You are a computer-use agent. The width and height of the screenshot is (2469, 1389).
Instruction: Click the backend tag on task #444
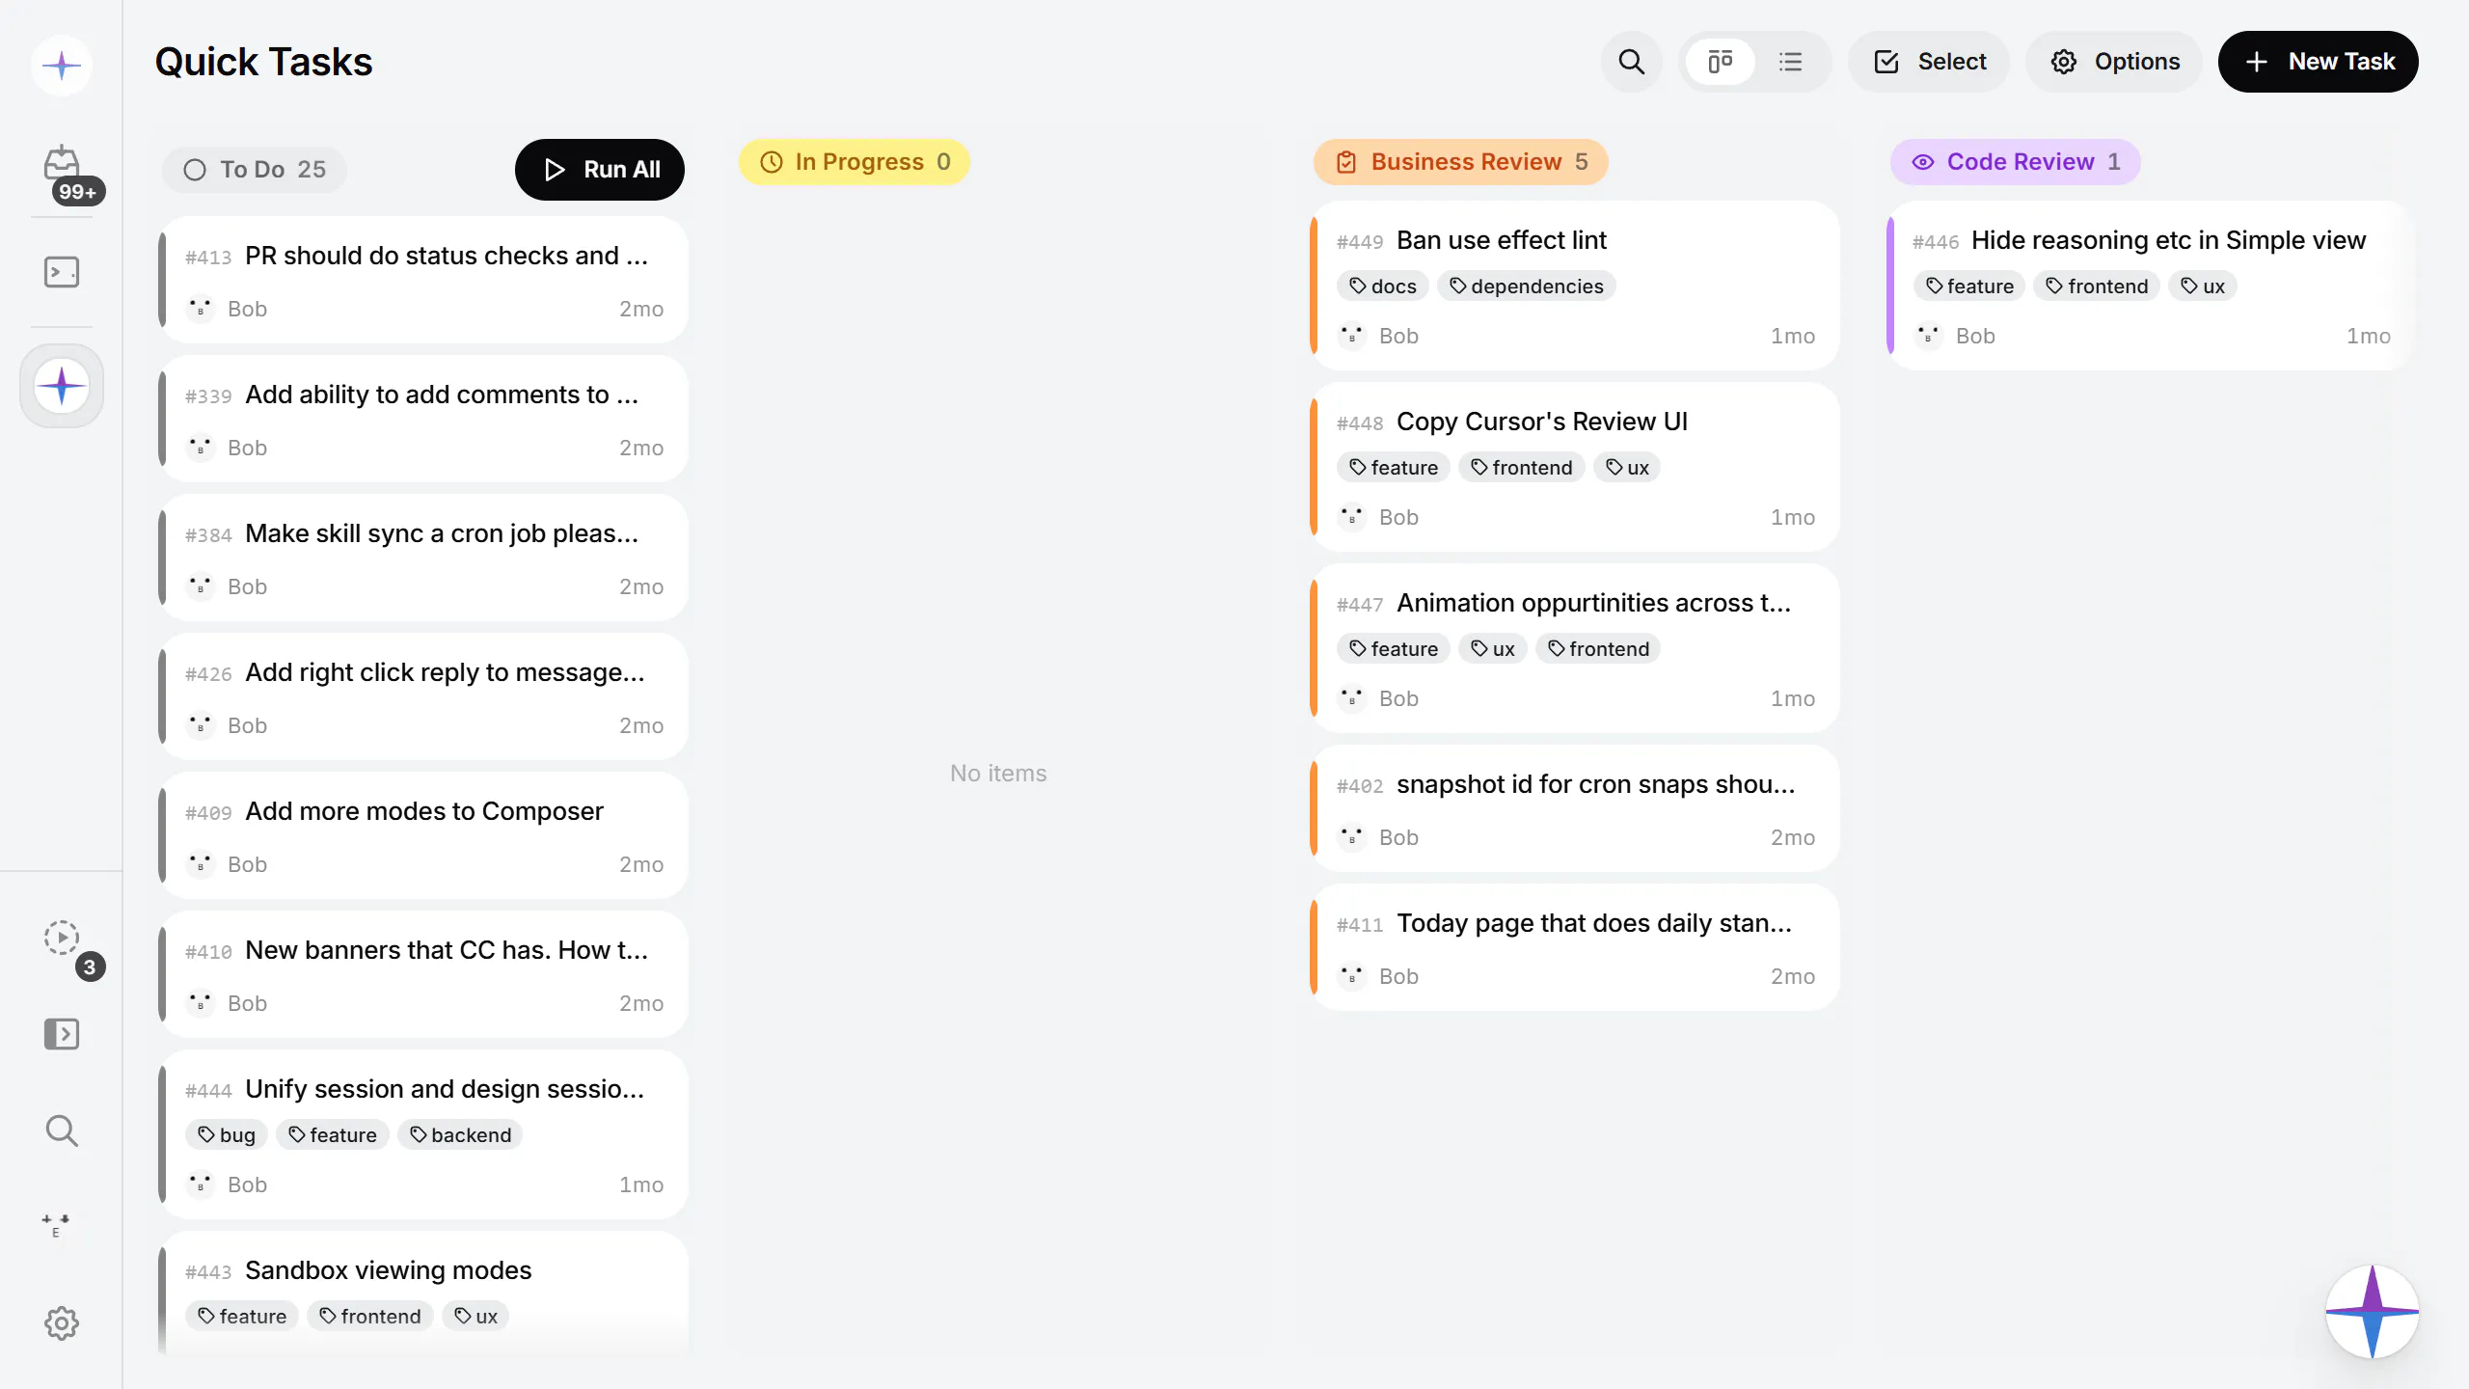pyautogui.click(x=460, y=1135)
